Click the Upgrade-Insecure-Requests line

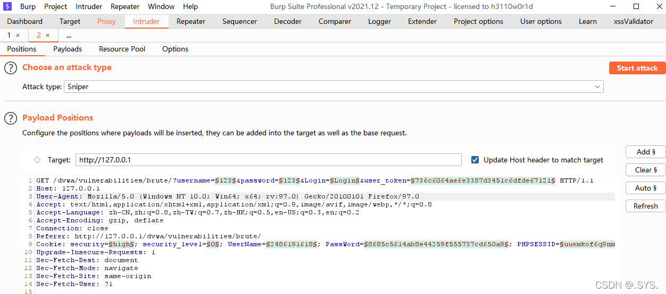click(96, 252)
